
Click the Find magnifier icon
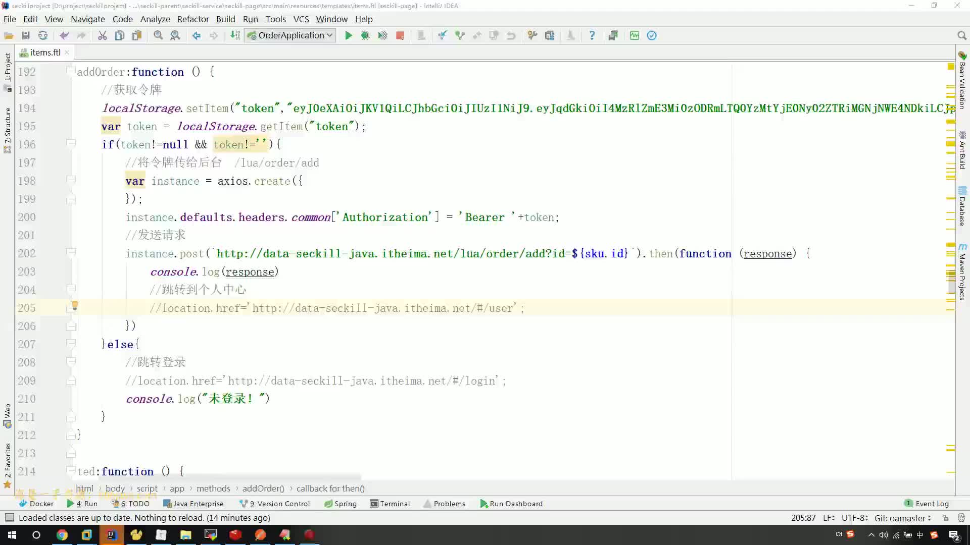(158, 35)
